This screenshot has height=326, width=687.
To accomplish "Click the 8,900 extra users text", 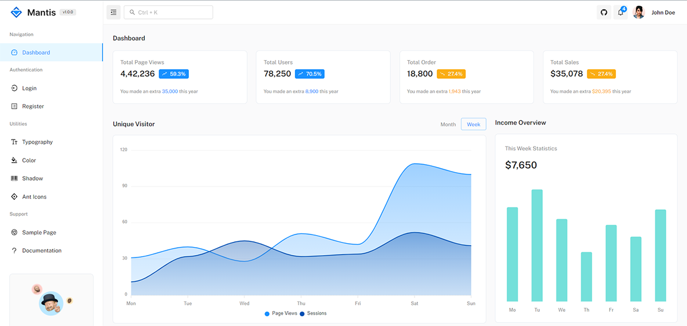I will 312,92.
